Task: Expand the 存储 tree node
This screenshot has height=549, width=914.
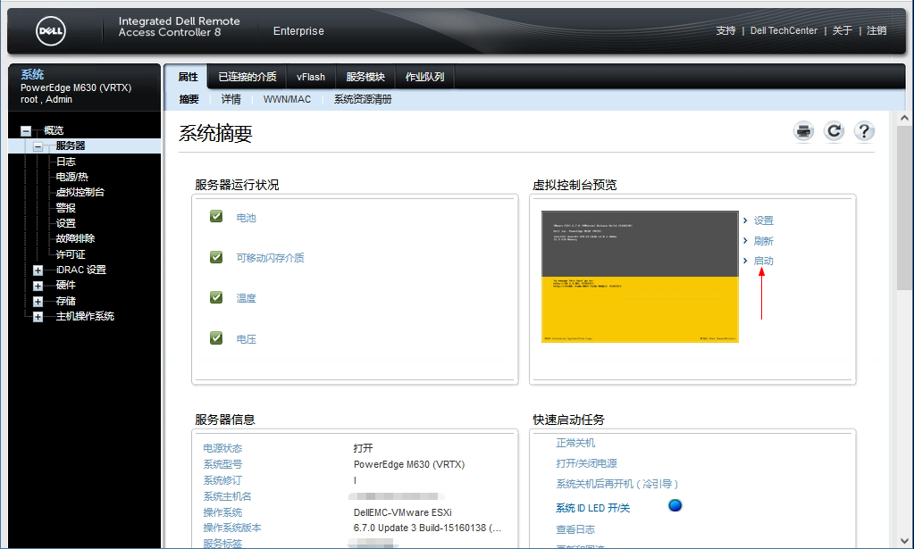Action: (38, 302)
